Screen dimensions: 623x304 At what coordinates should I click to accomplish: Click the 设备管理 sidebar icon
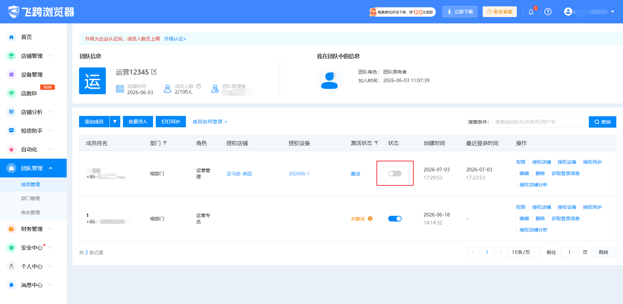click(x=11, y=74)
